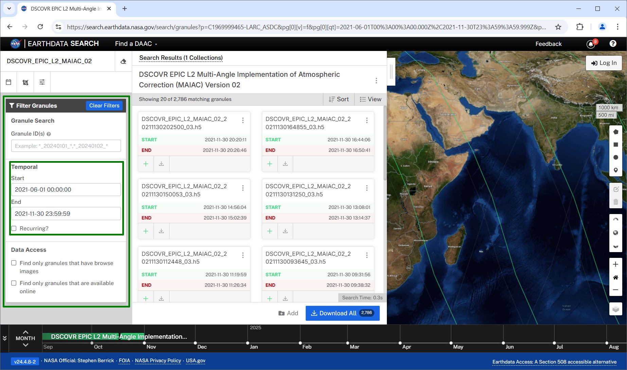
Task: Select the point marker map tool
Action: point(616,170)
